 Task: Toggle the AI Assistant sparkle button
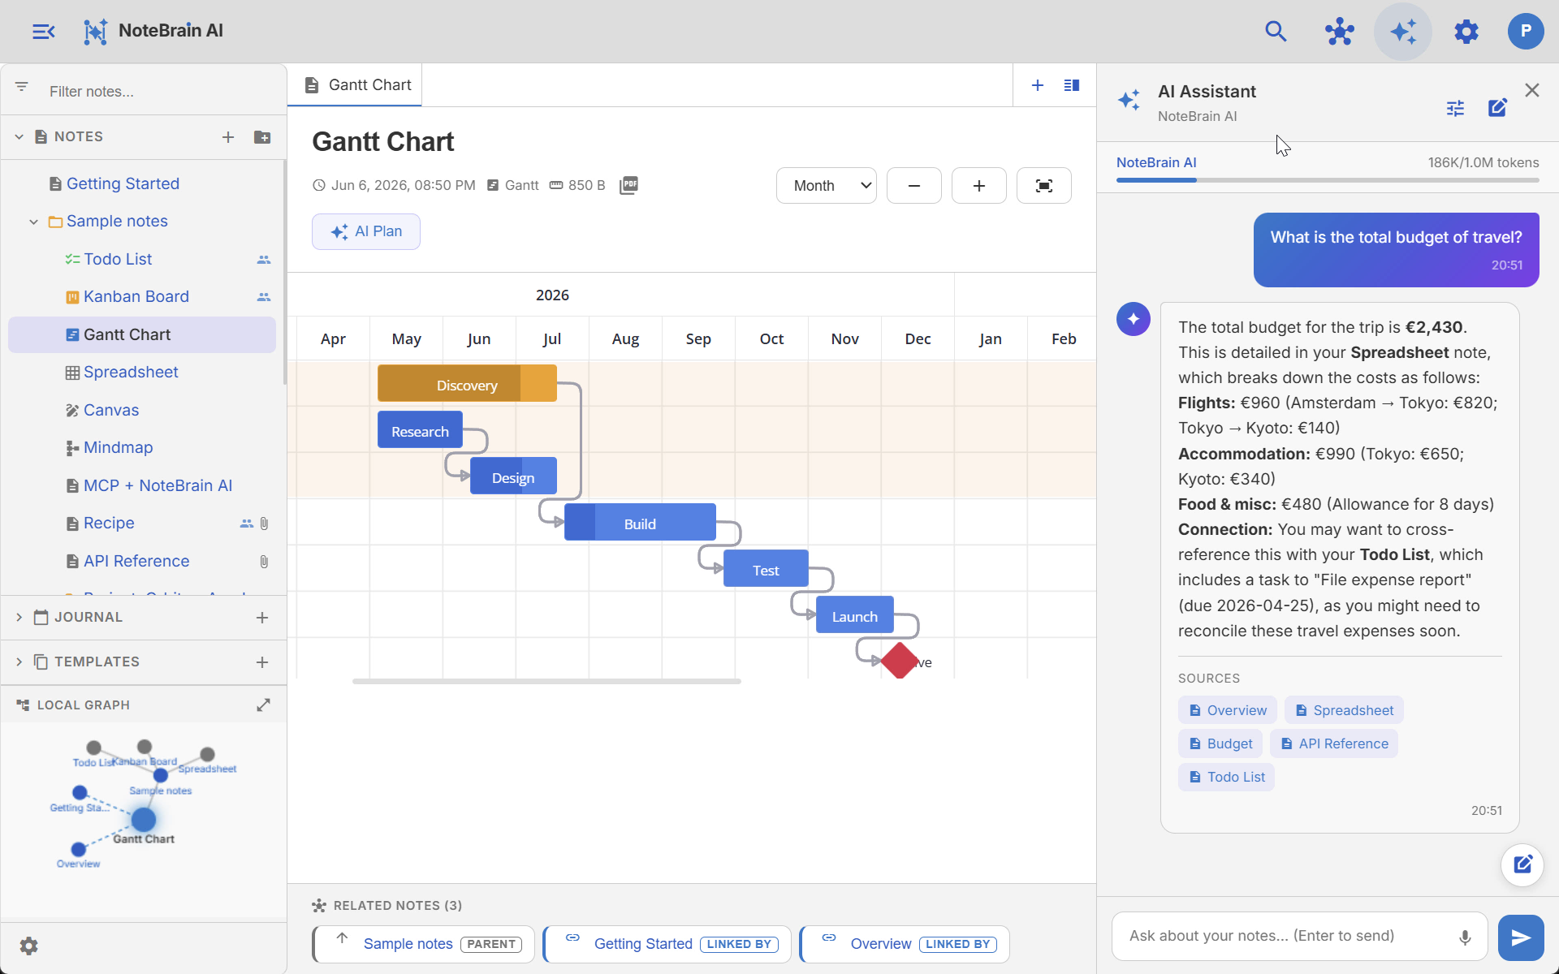pos(1402,32)
